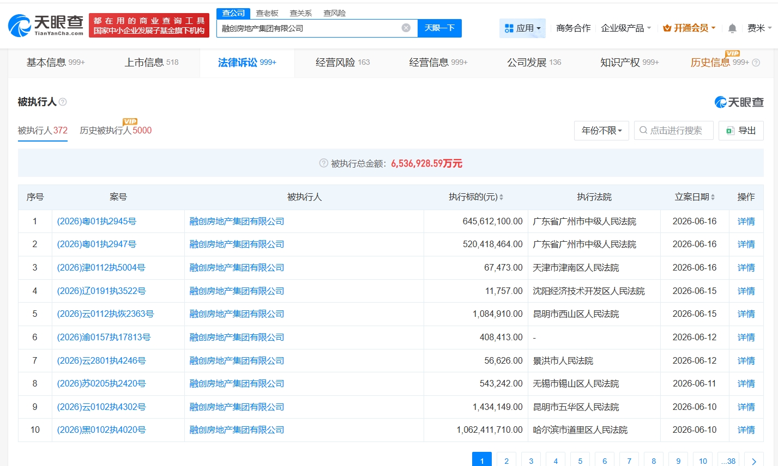Viewport: 778px width, 466px height.
Task: Open 详情 for row 1 (粤01执2945号)
Action: click(x=746, y=222)
